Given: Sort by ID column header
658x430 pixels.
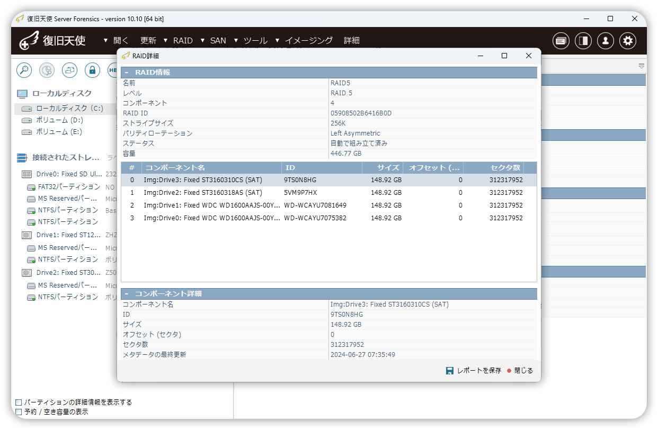Looking at the screenshot, I should coord(322,168).
